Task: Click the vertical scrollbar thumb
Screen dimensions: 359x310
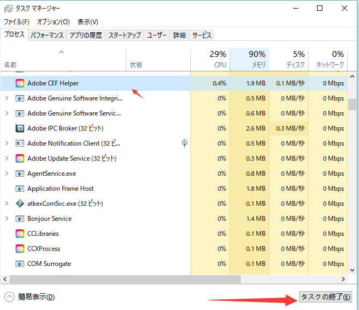Action: coord(353,105)
